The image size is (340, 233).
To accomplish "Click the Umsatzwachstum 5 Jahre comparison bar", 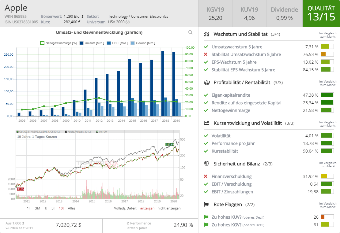I will pyautogui.click(x=327, y=46).
